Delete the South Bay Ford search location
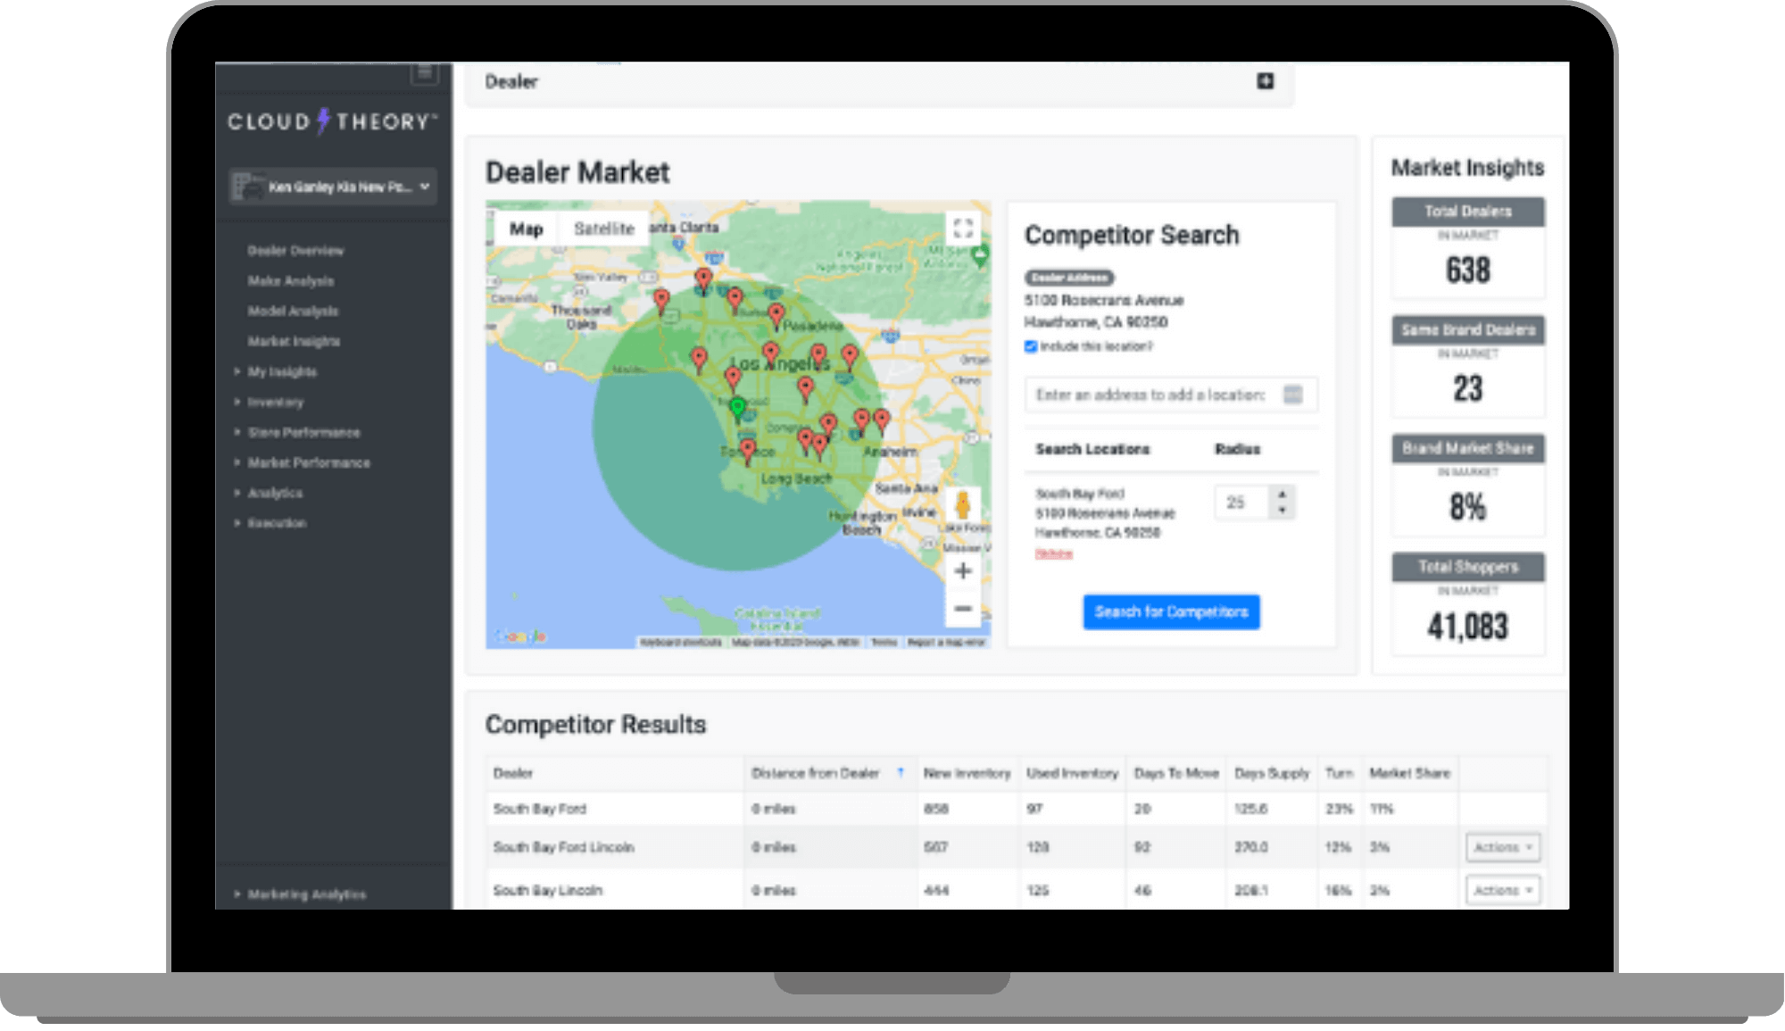 tap(1053, 554)
